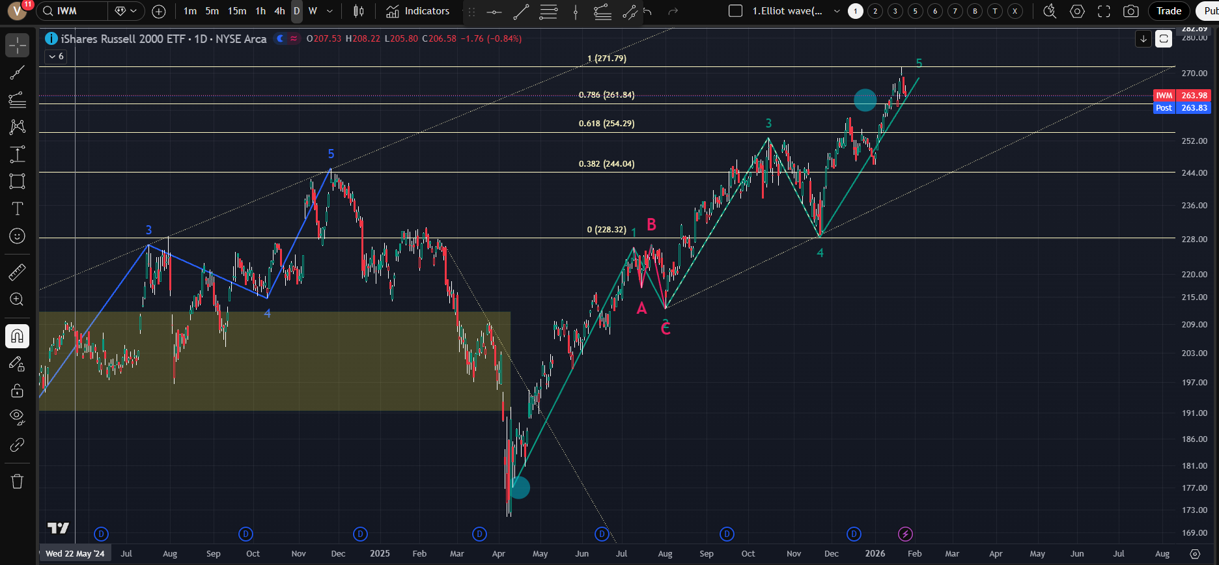Open chart settings with the hexagon gear icon
The width and height of the screenshot is (1219, 565).
(x=1077, y=11)
